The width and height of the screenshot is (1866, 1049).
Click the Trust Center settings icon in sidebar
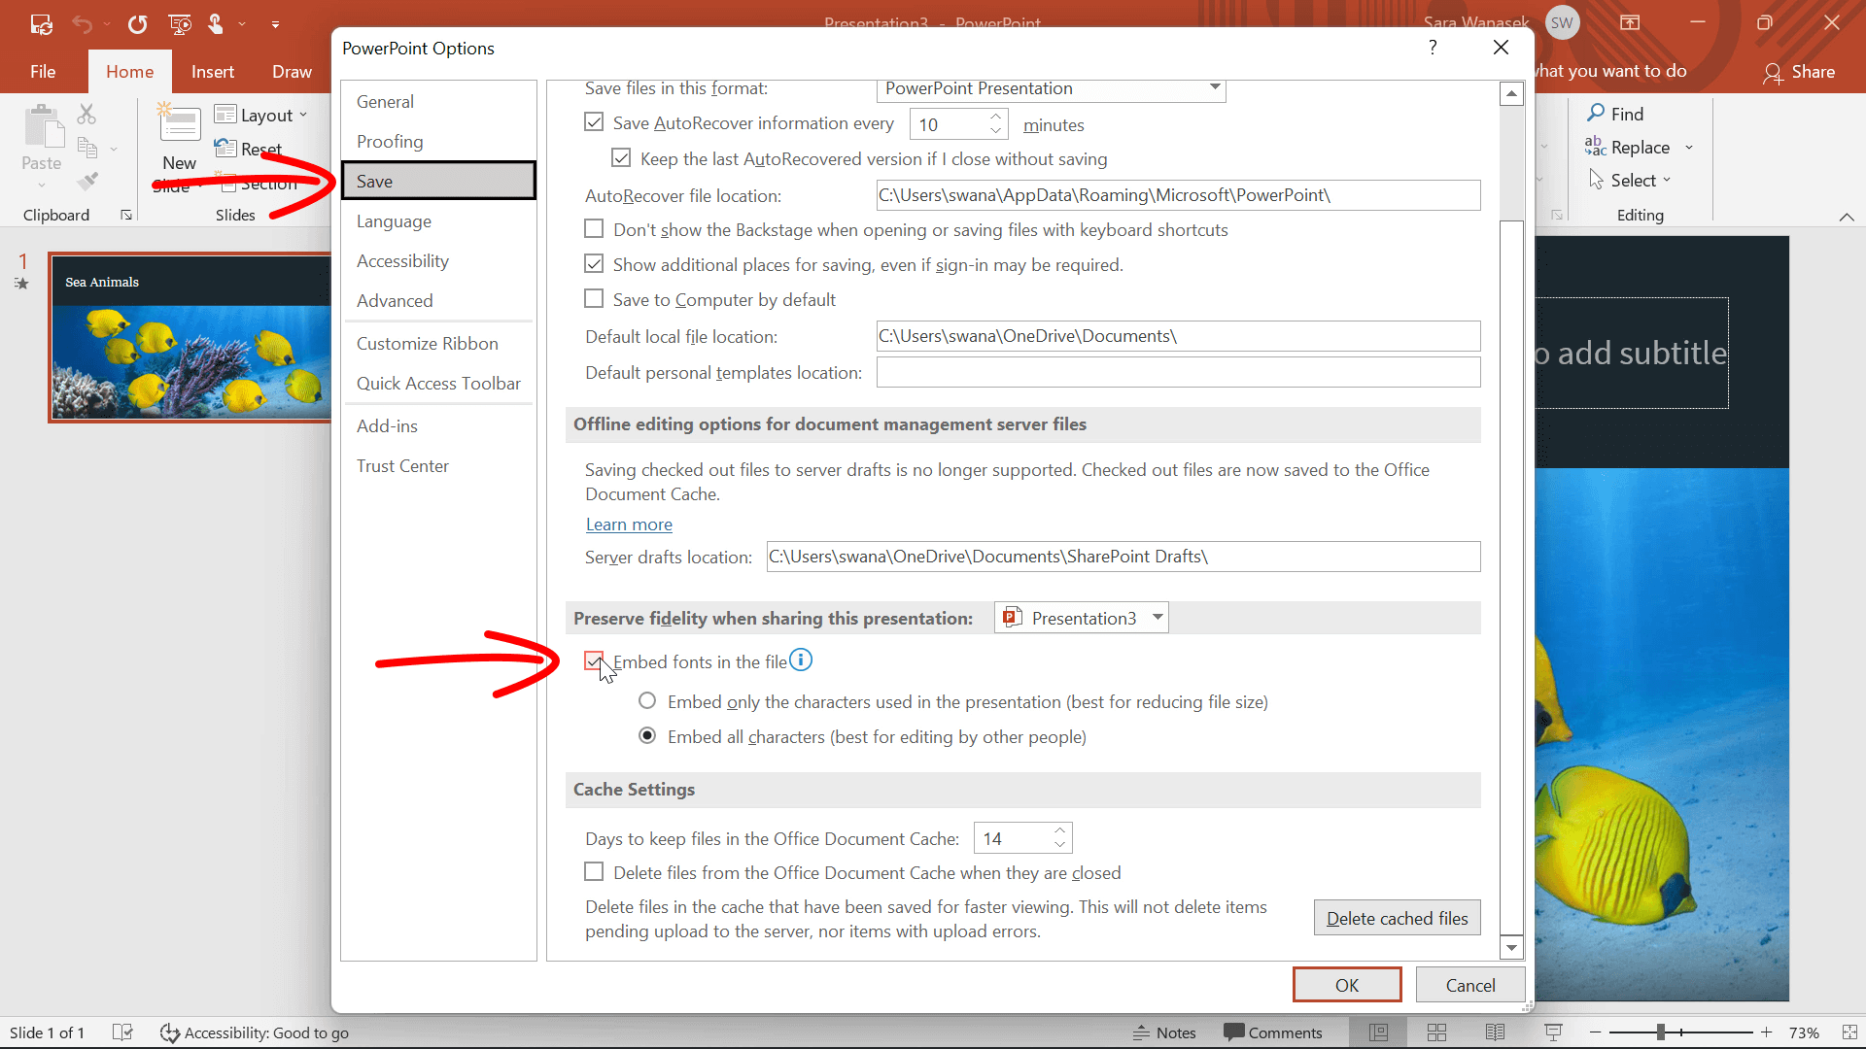point(402,463)
